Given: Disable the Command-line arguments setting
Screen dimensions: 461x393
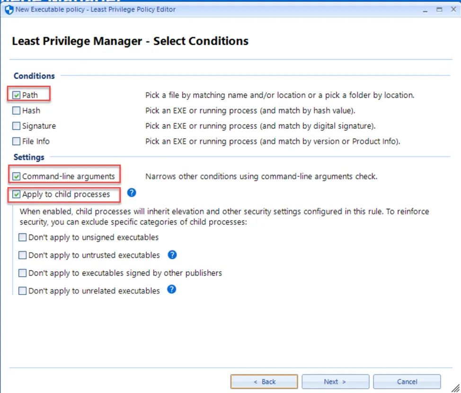Looking at the screenshot, I should point(17,176).
